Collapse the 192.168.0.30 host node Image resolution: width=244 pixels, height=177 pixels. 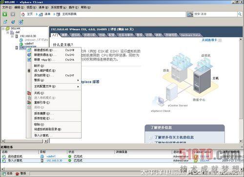point(12,36)
